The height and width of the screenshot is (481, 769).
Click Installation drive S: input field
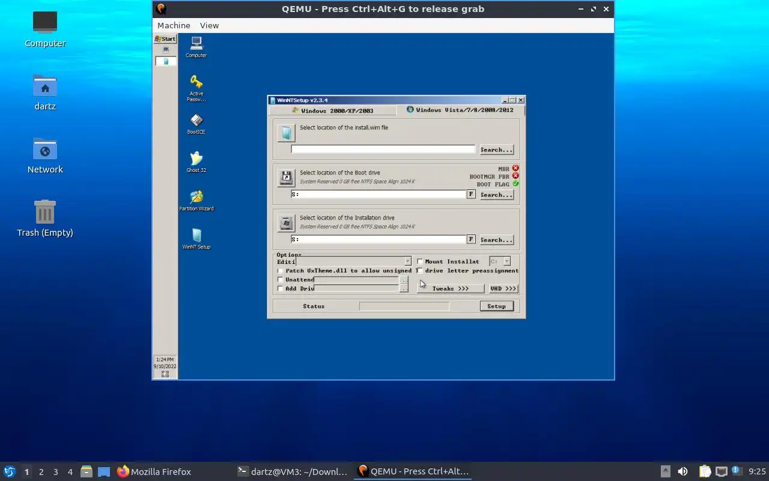tap(378, 239)
